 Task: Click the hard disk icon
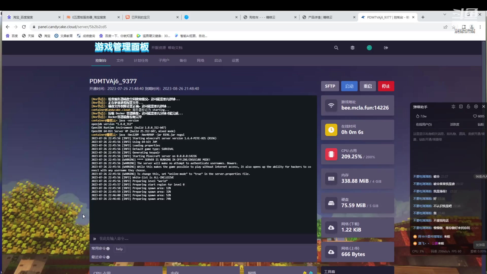(x=331, y=203)
